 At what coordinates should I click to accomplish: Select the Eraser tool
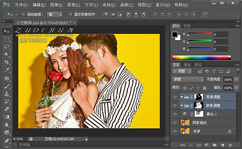coord(7,109)
